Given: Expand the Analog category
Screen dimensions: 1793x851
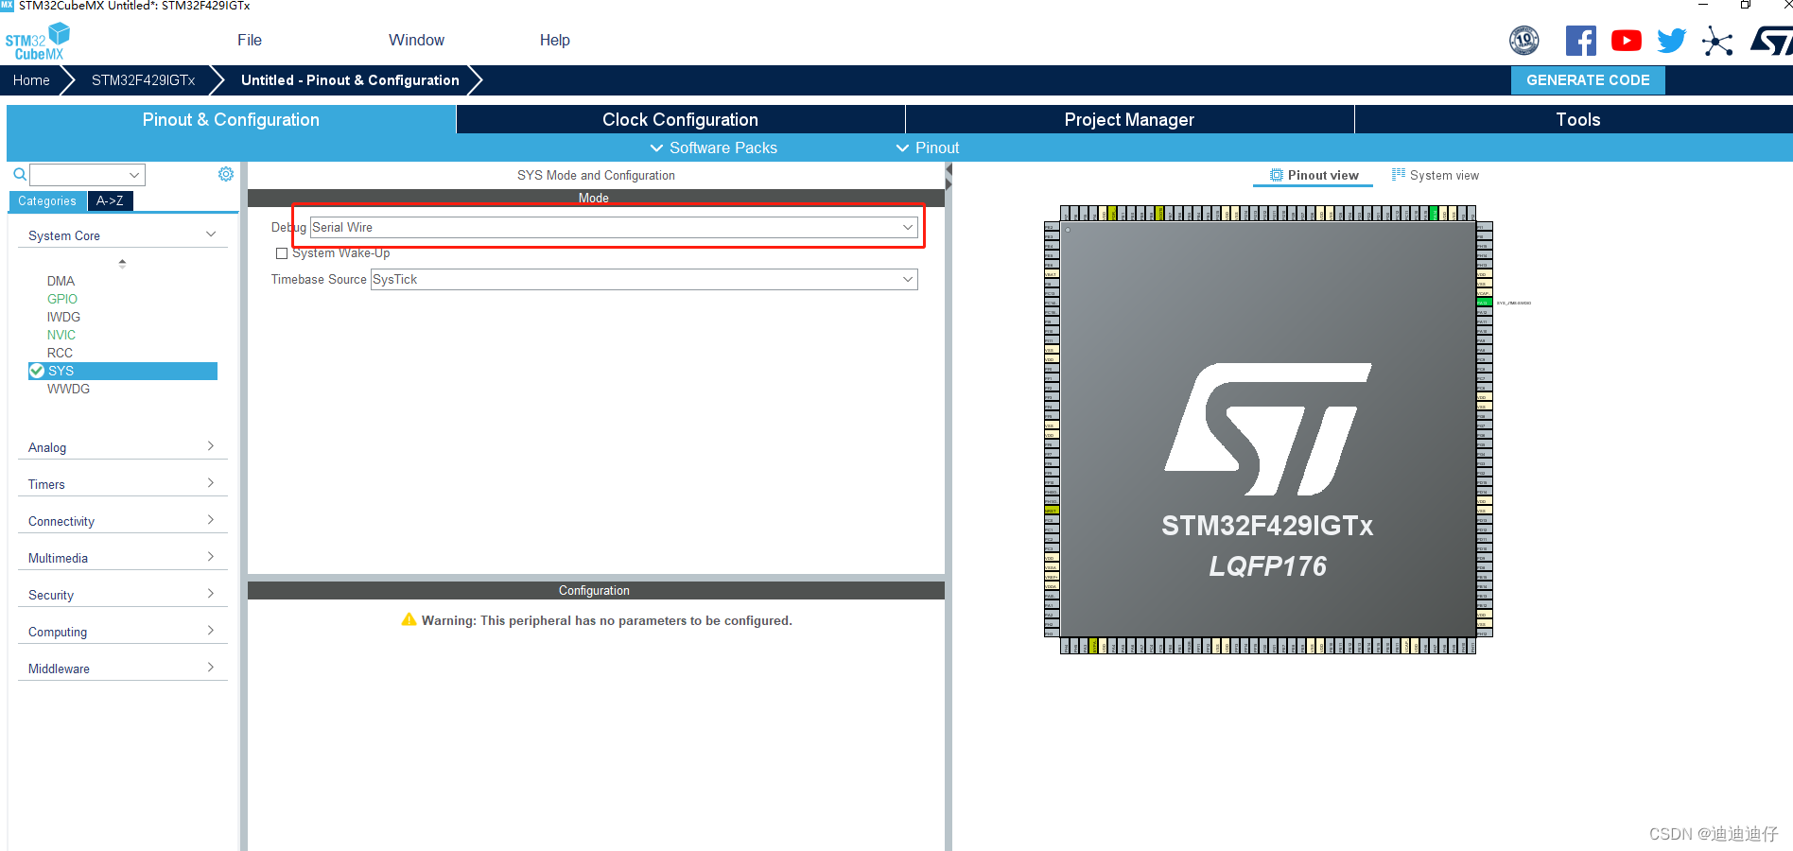Looking at the screenshot, I should click(122, 447).
